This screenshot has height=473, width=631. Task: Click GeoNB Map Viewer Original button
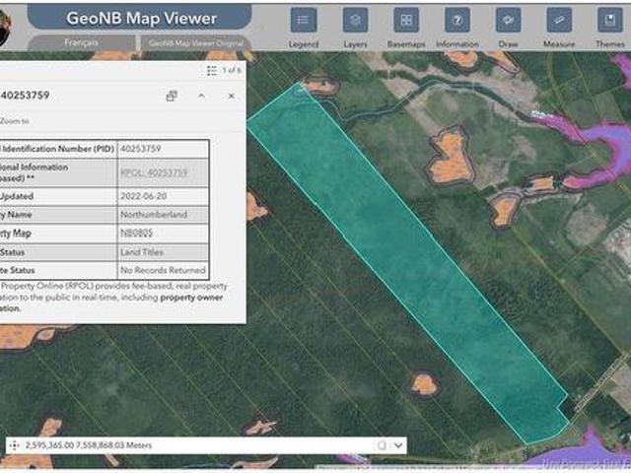194,44
